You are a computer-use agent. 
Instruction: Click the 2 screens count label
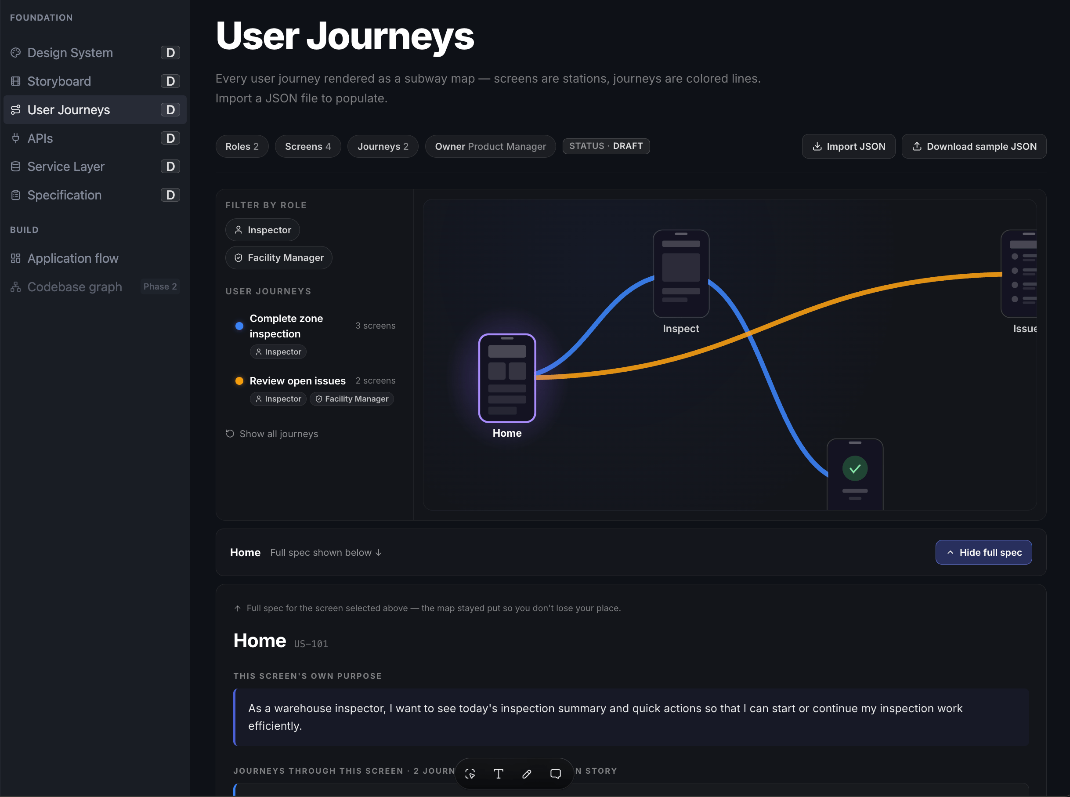(x=375, y=380)
